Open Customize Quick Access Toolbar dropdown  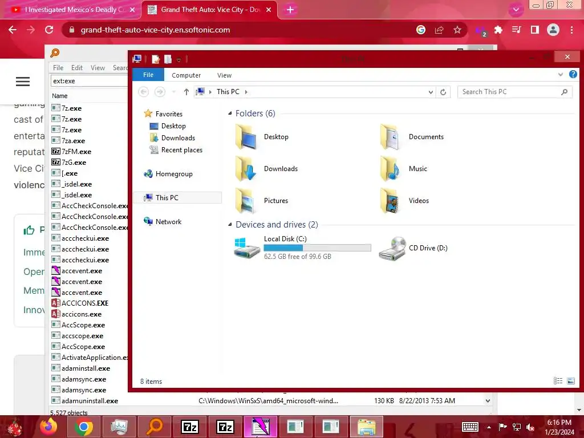(x=179, y=59)
